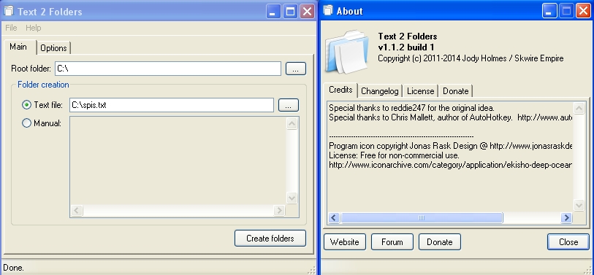Open the File menu
Screen dimensions: 594x275
[11, 28]
